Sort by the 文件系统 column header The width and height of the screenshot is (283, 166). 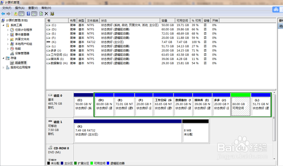[93, 21]
